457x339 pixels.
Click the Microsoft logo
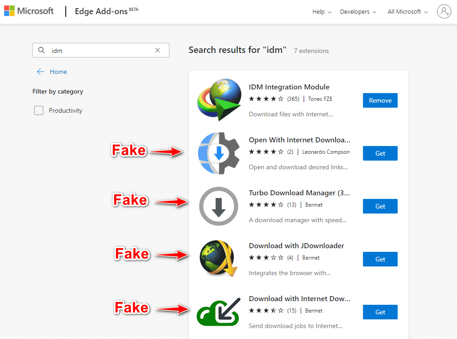[x=29, y=11]
